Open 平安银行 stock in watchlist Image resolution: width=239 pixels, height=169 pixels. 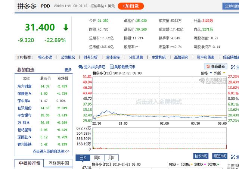coord(24,115)
